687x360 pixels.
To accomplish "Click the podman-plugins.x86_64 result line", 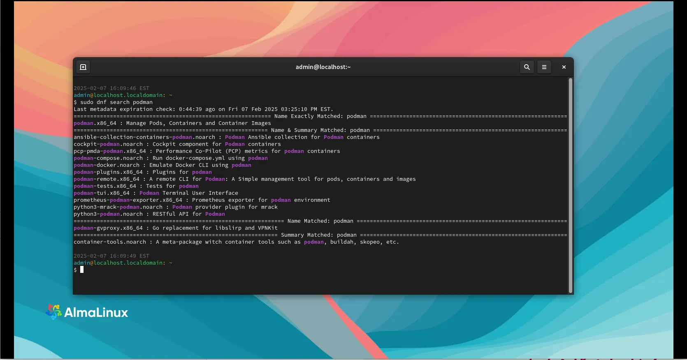I will tap(143, 172).
